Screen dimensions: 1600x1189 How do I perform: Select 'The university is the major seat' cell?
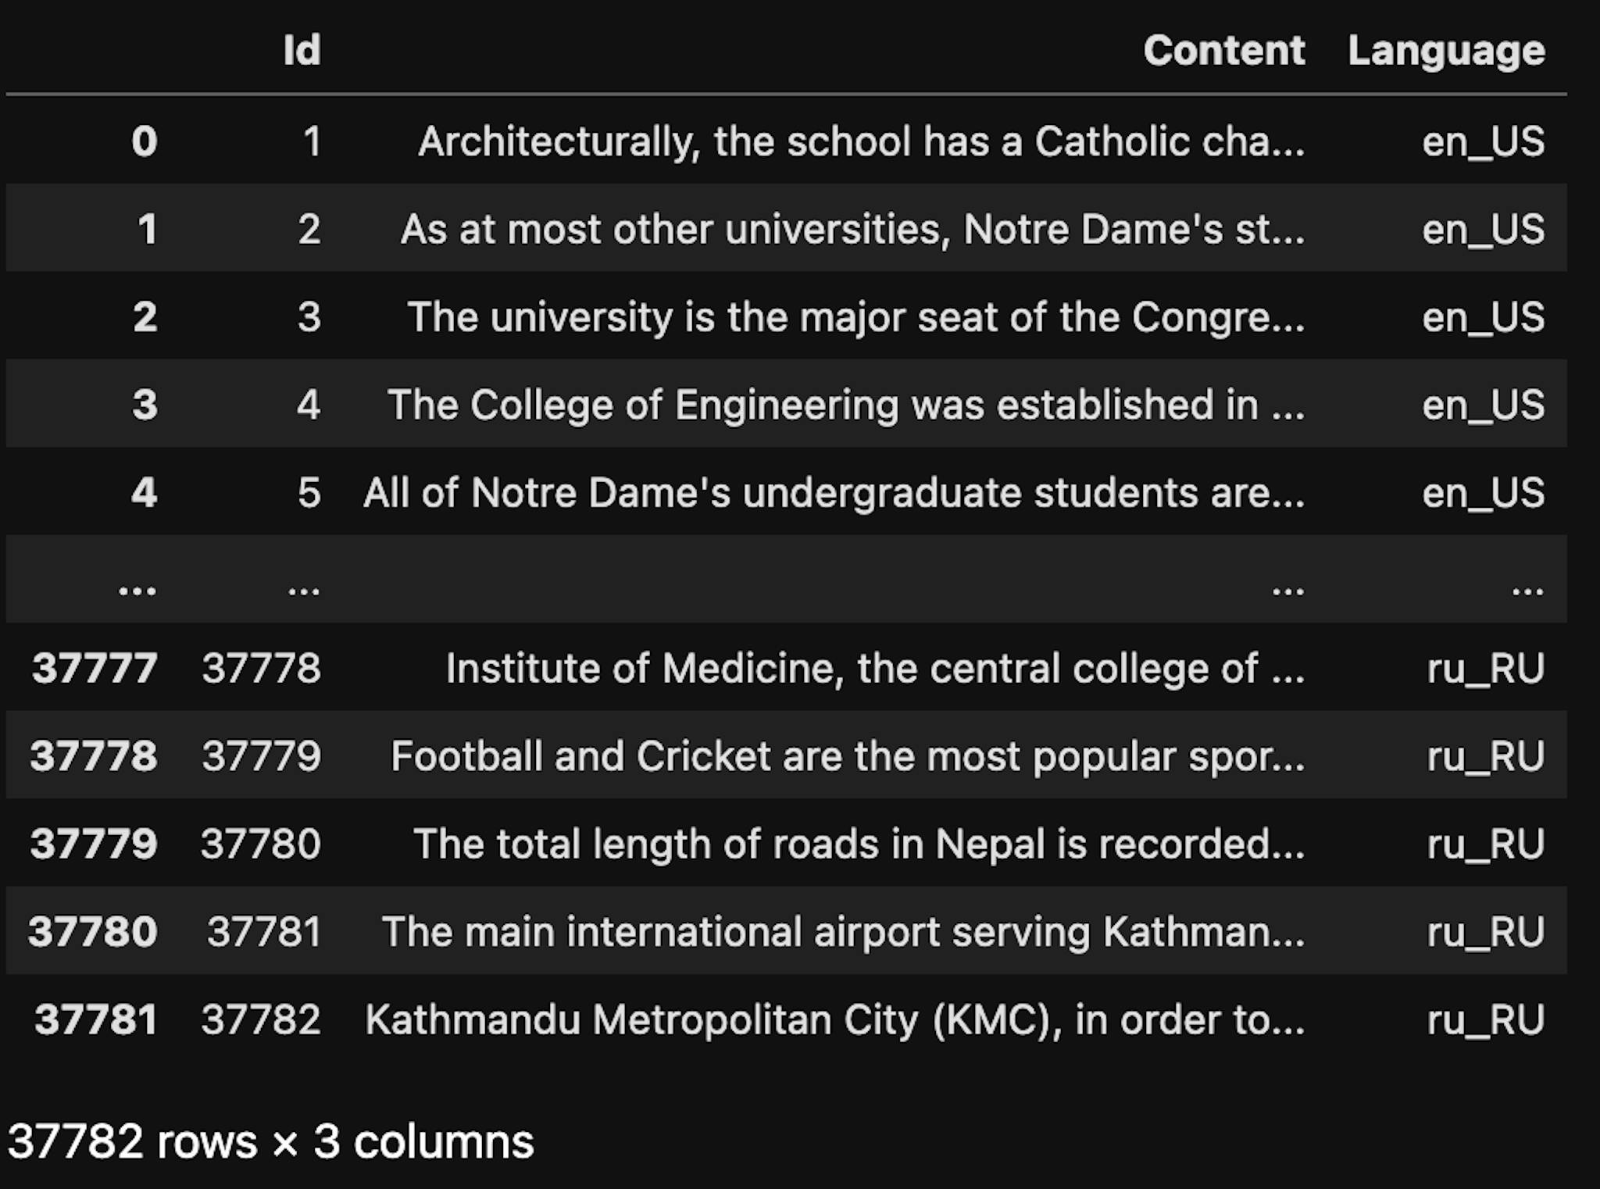tap(855, 317)
